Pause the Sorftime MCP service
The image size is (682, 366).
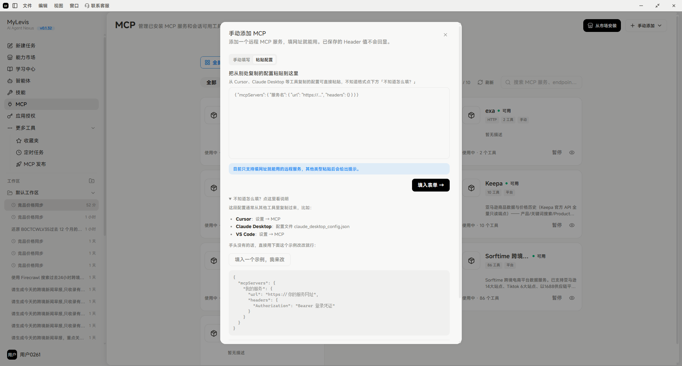557,298
